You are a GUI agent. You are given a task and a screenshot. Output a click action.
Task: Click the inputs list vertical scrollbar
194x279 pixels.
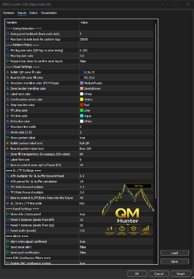click(156, 111)
